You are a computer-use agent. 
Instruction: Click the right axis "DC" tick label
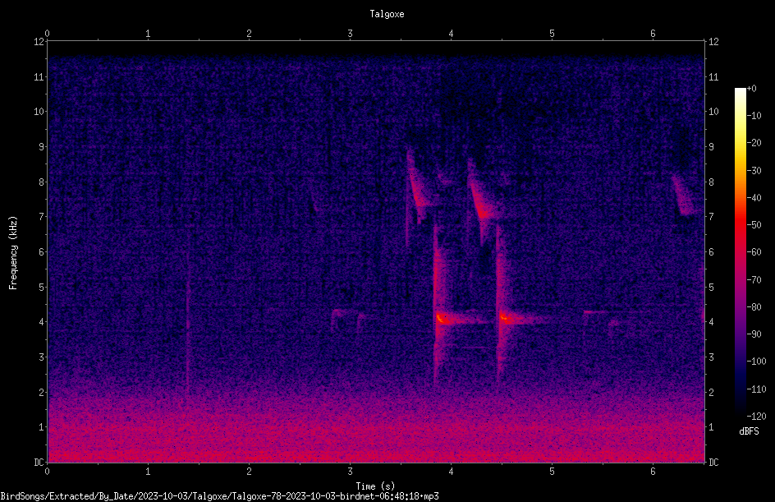point(713,463)
